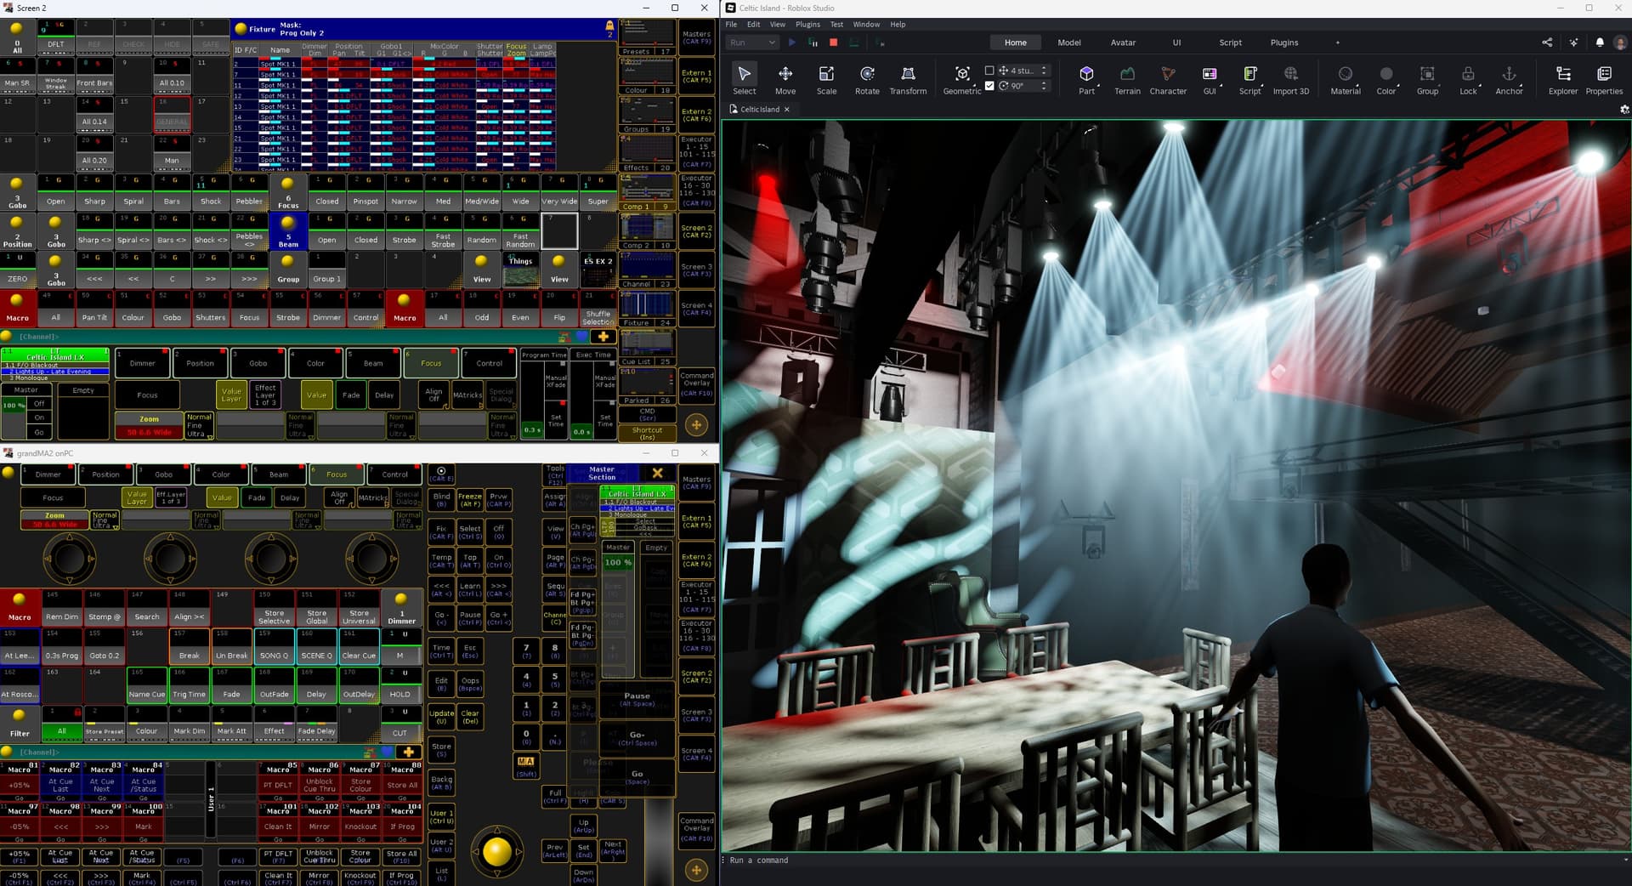Toggle the rotate-snap checkbox beside 90°

989,86
